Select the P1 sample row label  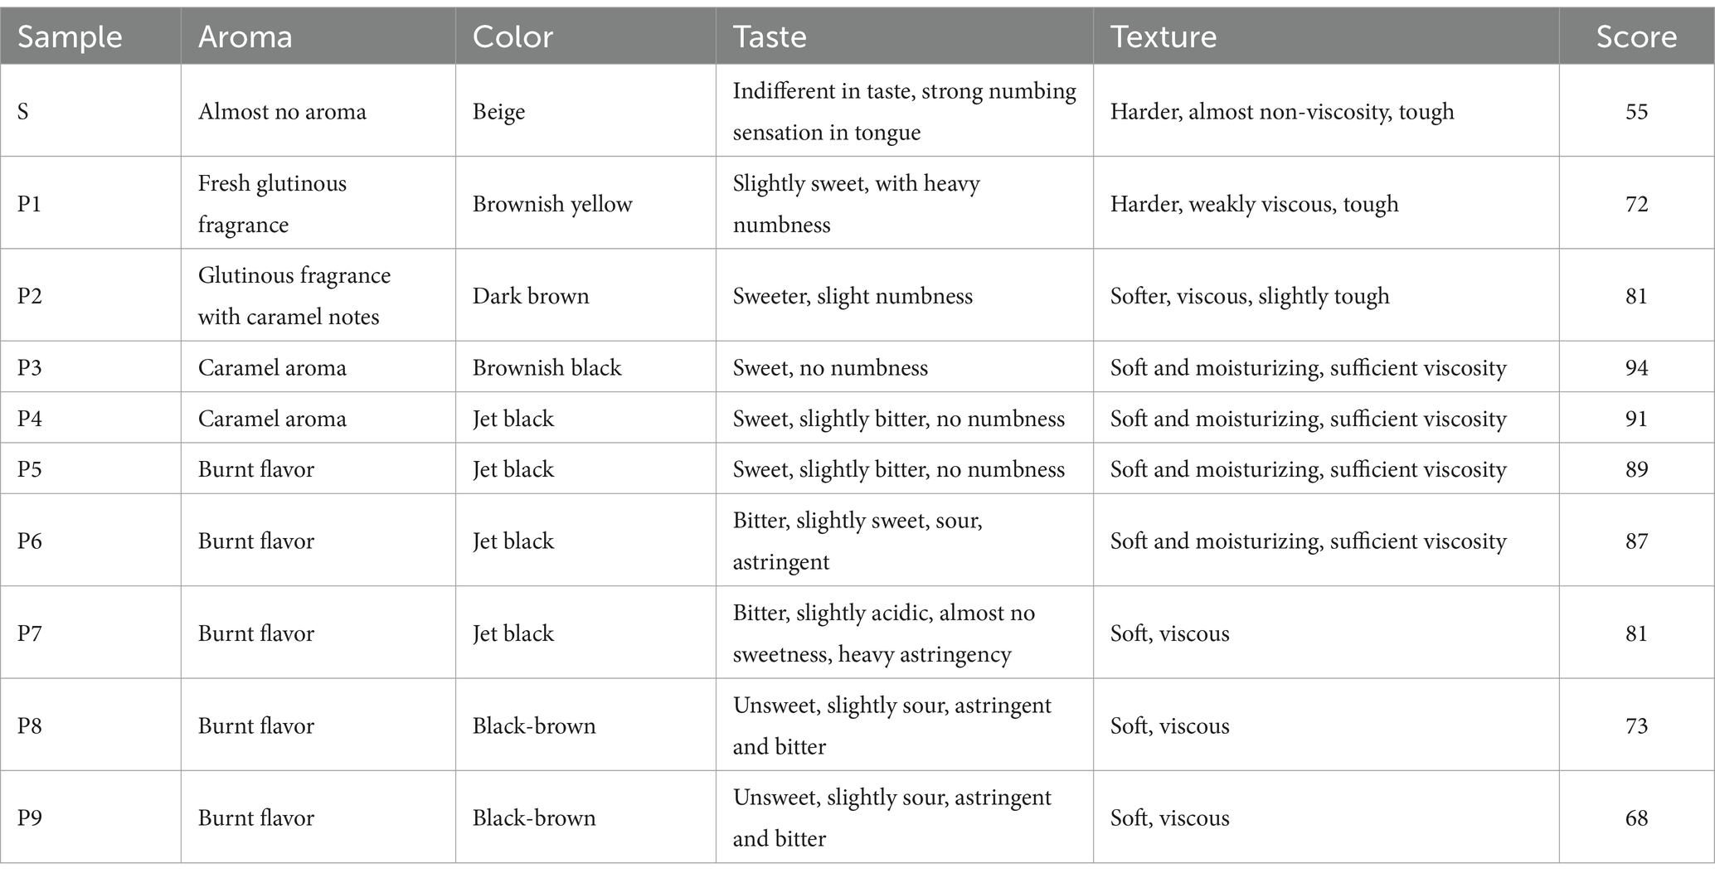pos(29,204)
